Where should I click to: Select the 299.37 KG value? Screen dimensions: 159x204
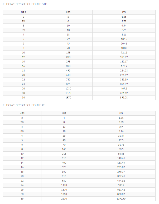[x=121, y=172]
